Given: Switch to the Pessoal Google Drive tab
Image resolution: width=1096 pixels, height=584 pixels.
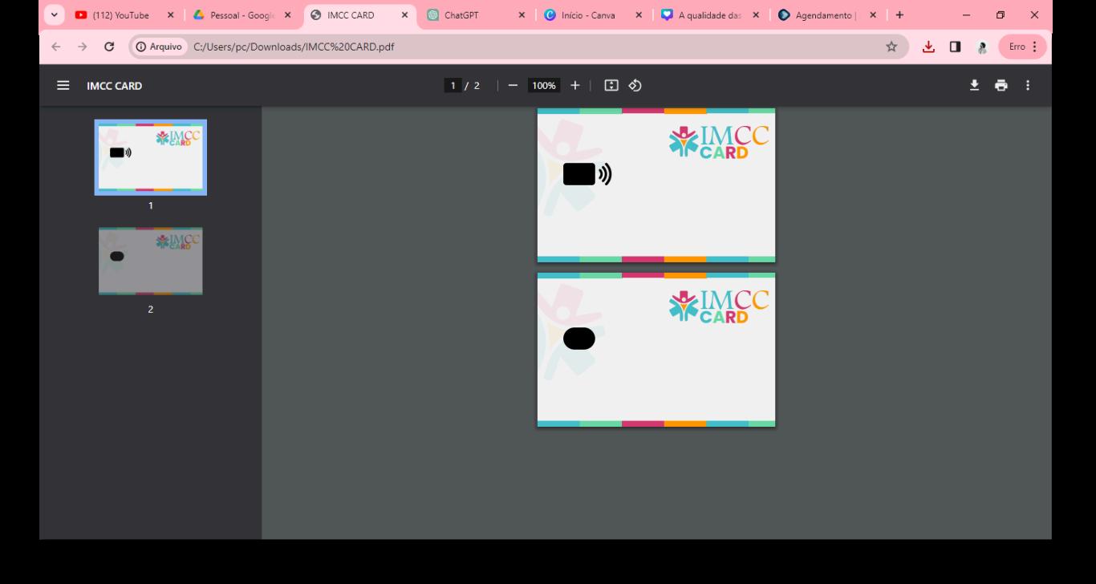Looking at the screenshot, I should (242, 15).
